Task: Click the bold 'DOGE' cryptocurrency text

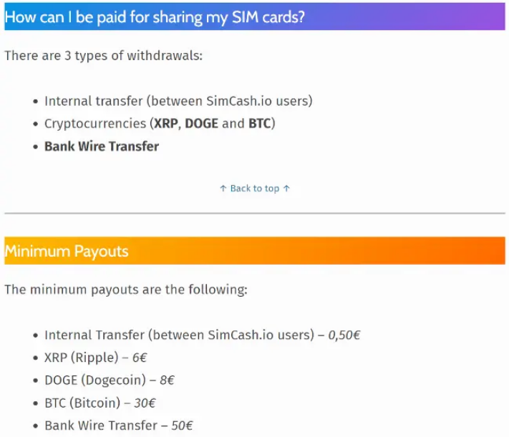Action: pyautogui.click(x=202, y=123)
